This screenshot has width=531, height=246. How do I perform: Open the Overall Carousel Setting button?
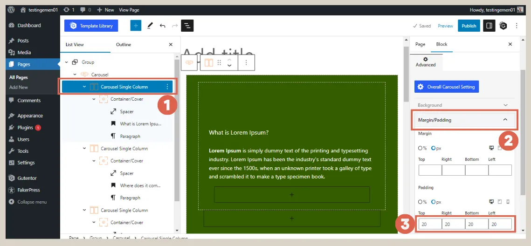[446, 87]
